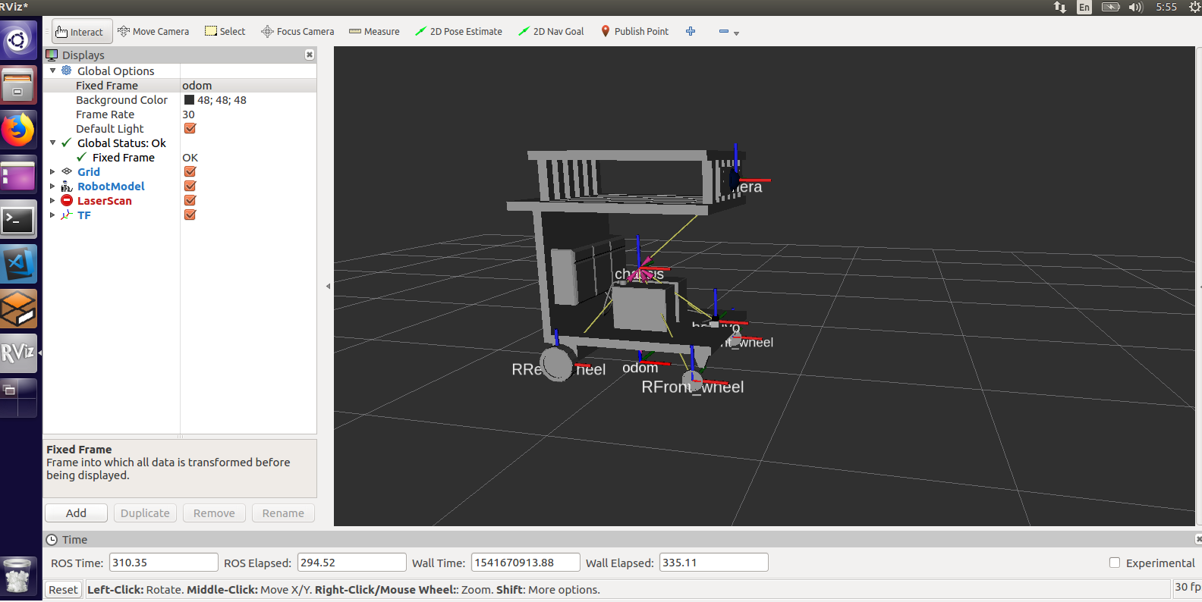Activate the Focus Camera tool
Image resolution: width=1202 pixels, height=602 pixels.
pos(297,32)
